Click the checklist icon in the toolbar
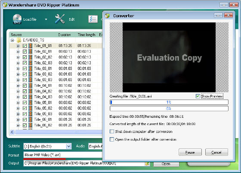Image resolution: width=241 pixels, height=173 pixels. tap(93, 19)
